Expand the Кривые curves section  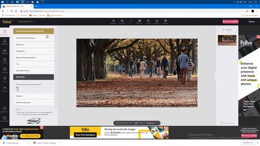tap(33, 96)
